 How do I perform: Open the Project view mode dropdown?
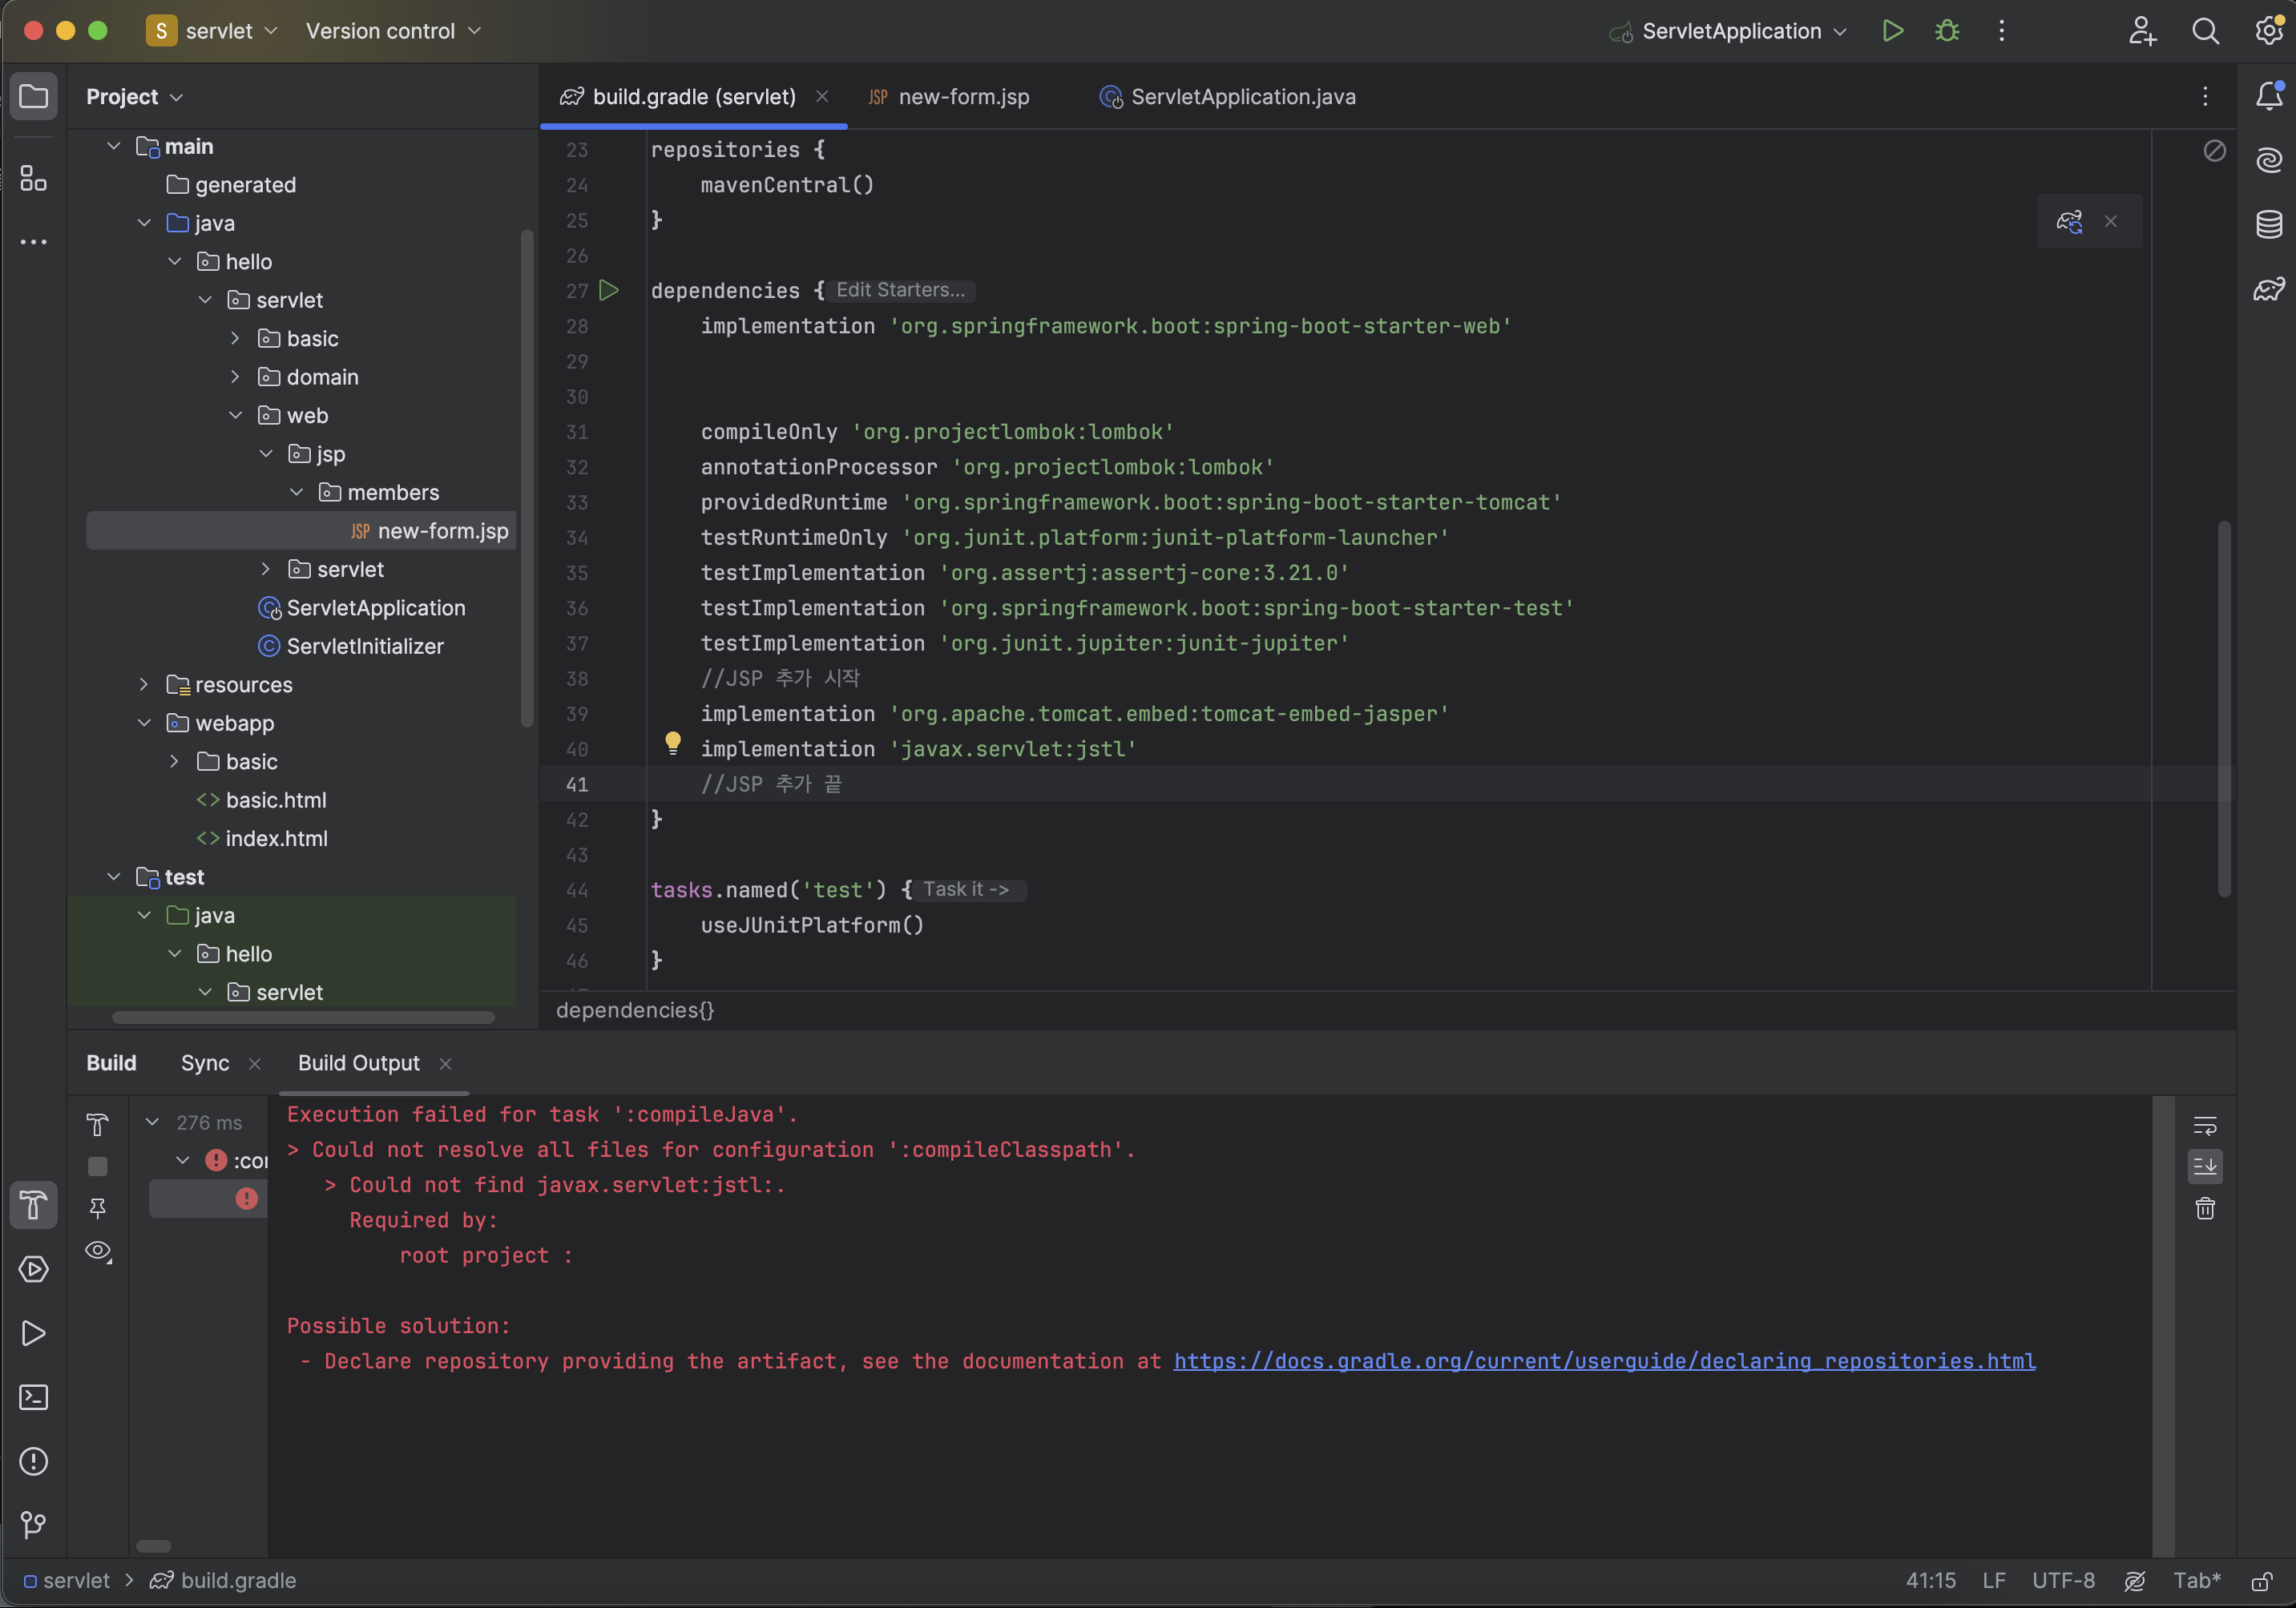tap(135, 97)
